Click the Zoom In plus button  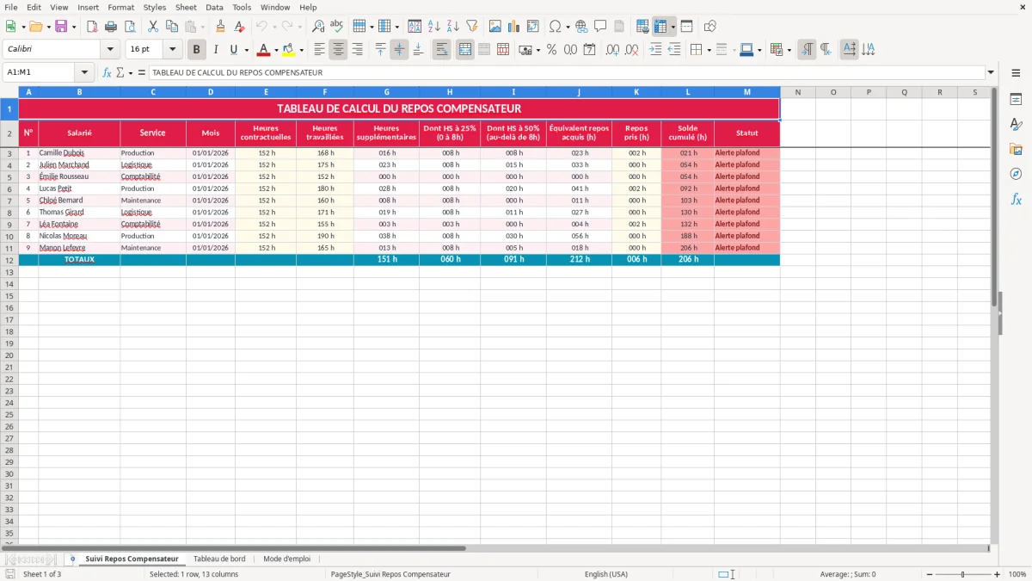[997, 574]
